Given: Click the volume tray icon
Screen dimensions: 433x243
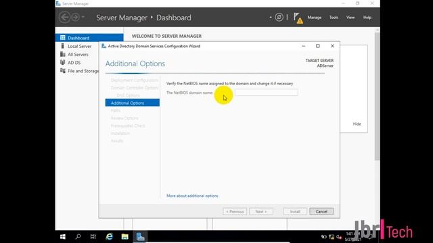Looking at the screenshot, I should click(x=339, y=237).
